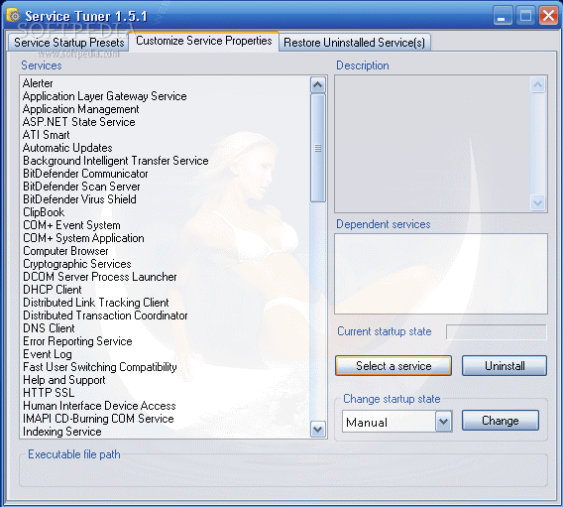Select Application Layer Gateway Service

[x=104, y=96]
